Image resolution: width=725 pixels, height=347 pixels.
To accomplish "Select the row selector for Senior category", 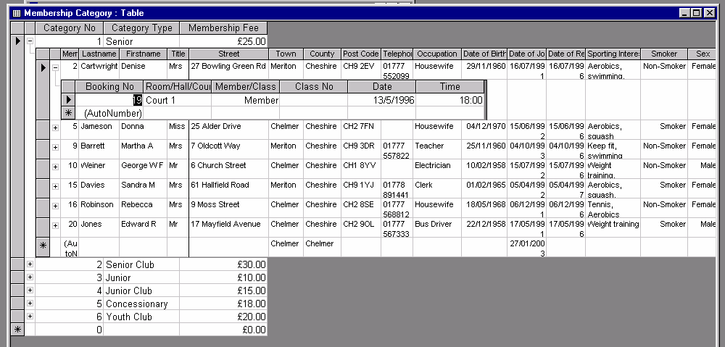I will point(17,41).
